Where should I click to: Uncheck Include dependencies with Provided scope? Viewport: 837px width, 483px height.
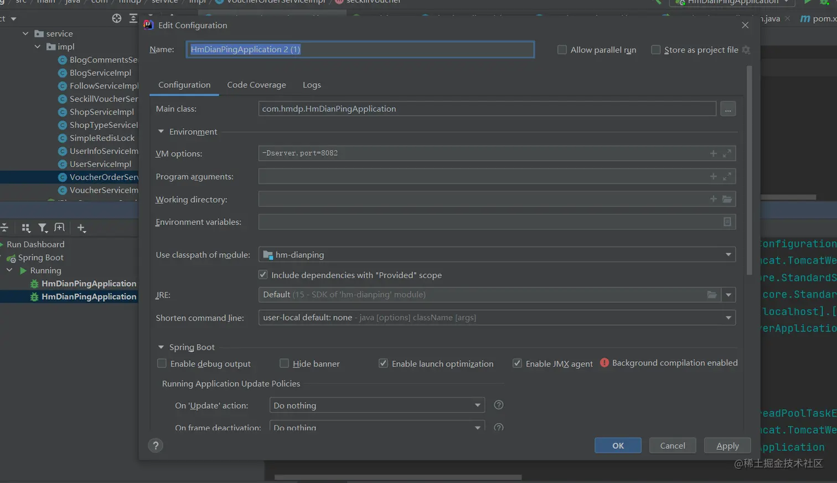(x=263, y=275)
